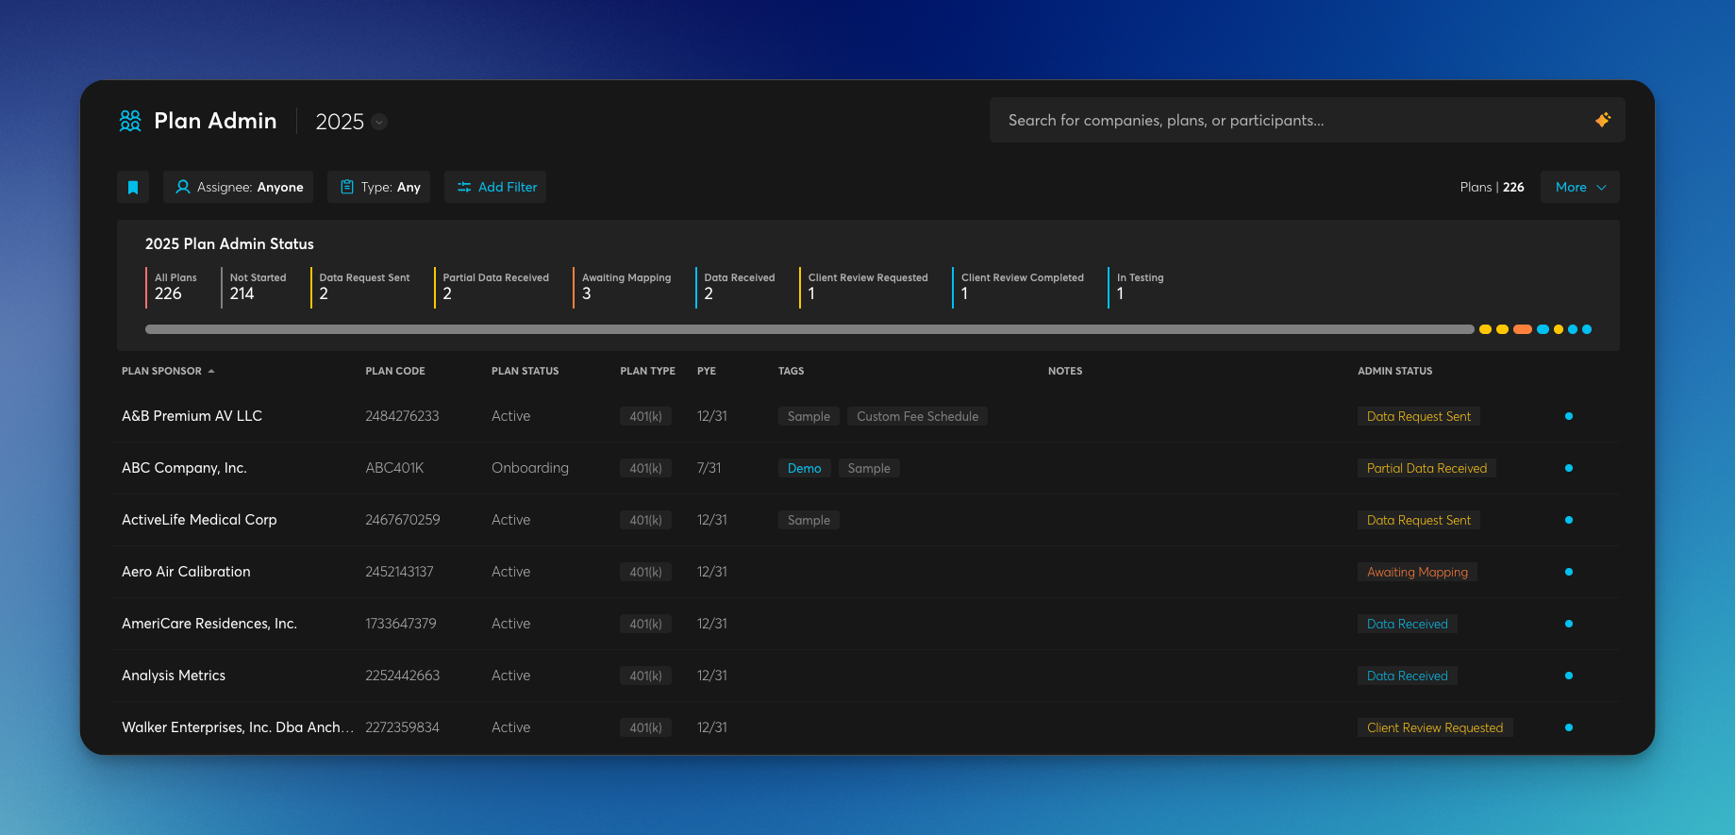
Task: Click the Add Filter button
Action: pyautogui.click(x=495, y=187)
